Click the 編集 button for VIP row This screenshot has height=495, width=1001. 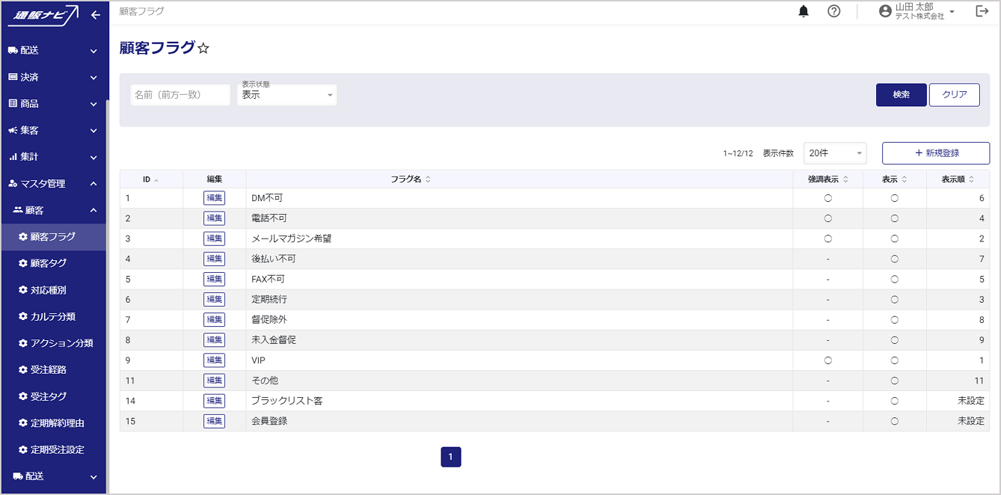pyautogui.click(x=214, y=360)
